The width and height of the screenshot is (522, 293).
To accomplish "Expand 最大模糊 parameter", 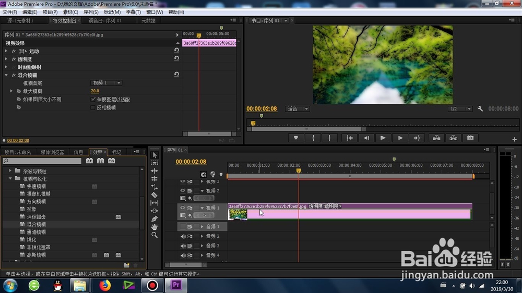I will tap(11, 91).
